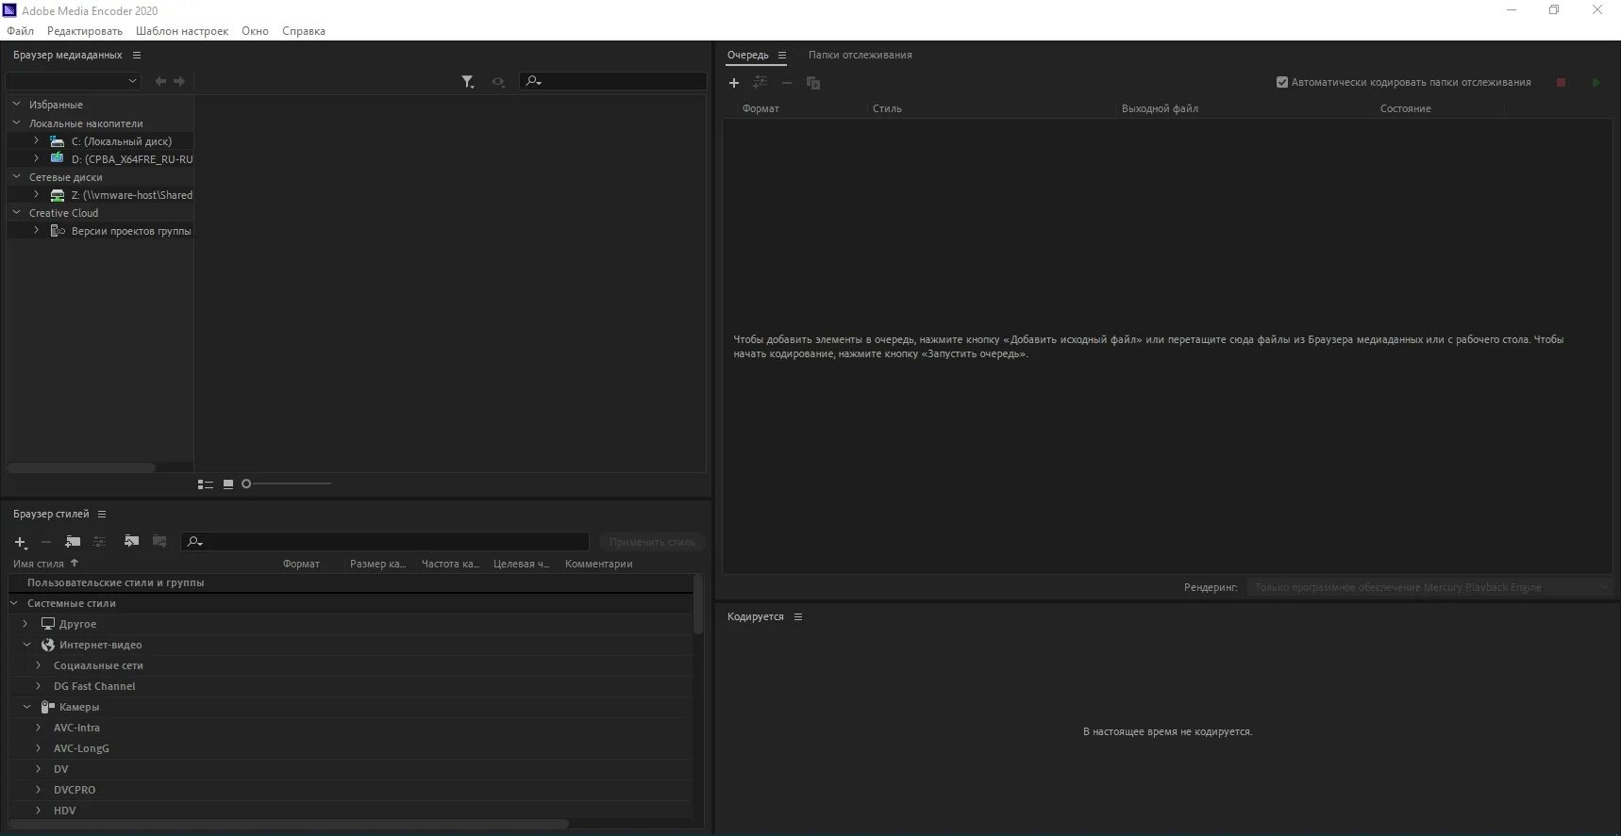Export presets icon in Preset Browser
The height and width of the screenshot is (836, 1621).
[x=159, y=541]
